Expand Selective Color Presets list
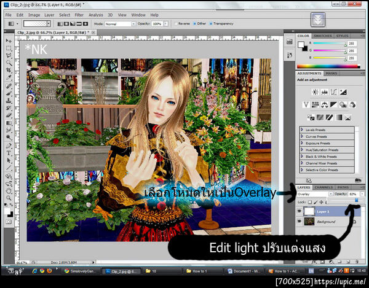The width and height of the screenshot is (369, 288). pos(302,170)
